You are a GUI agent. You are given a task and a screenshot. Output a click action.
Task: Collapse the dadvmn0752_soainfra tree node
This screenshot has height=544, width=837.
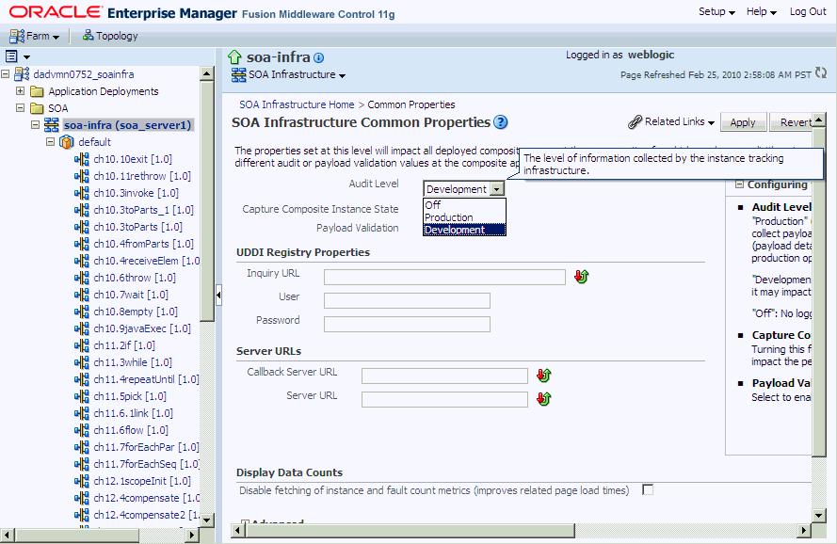tap(6, 74)
